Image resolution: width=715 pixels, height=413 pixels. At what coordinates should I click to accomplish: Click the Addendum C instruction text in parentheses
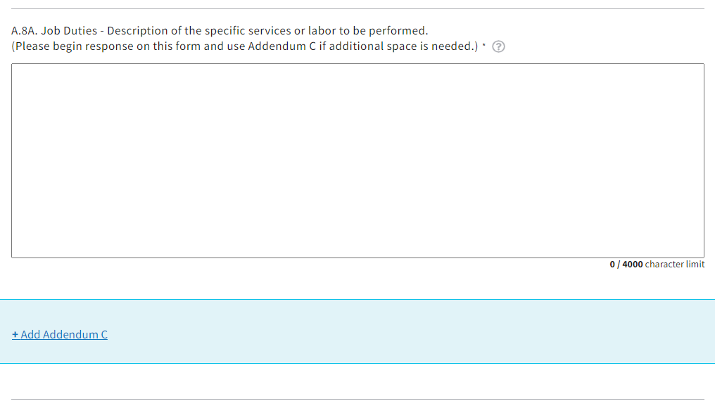coord(245,46)
